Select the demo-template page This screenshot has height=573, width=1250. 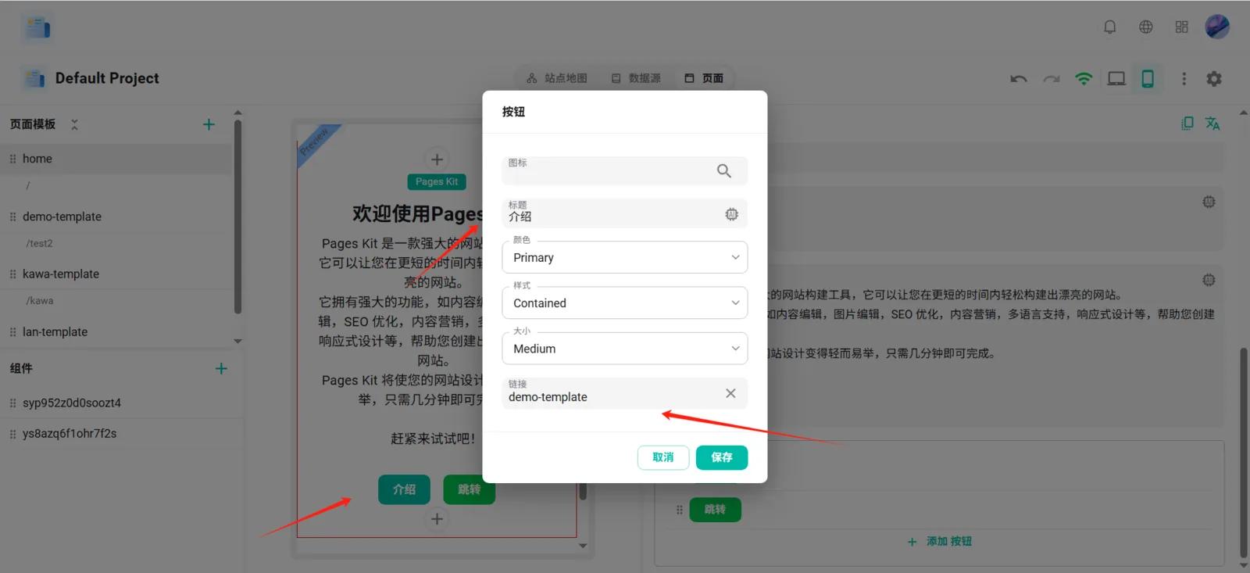click(117, 217)
